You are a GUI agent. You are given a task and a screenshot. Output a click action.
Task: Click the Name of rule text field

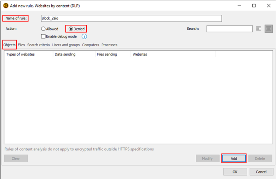[131, 18]
